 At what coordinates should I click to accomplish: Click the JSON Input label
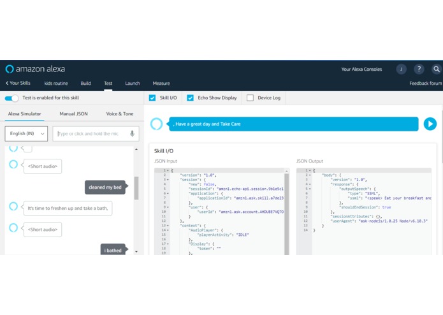[x=166, y=161]
